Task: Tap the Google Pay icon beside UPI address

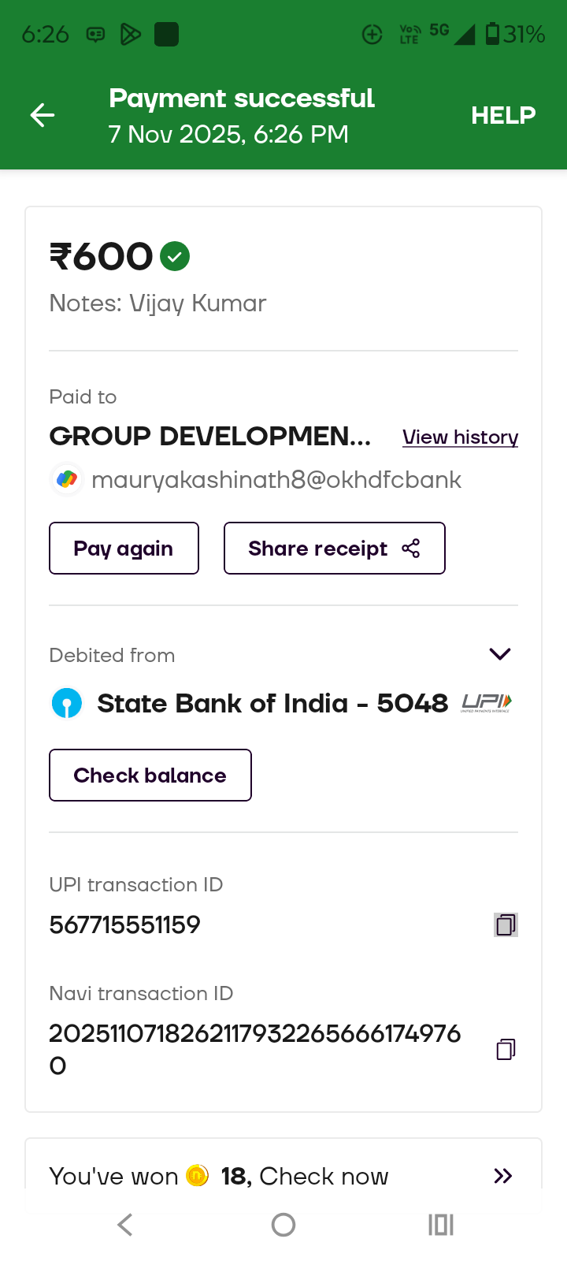Action: [x=67, y=479]
